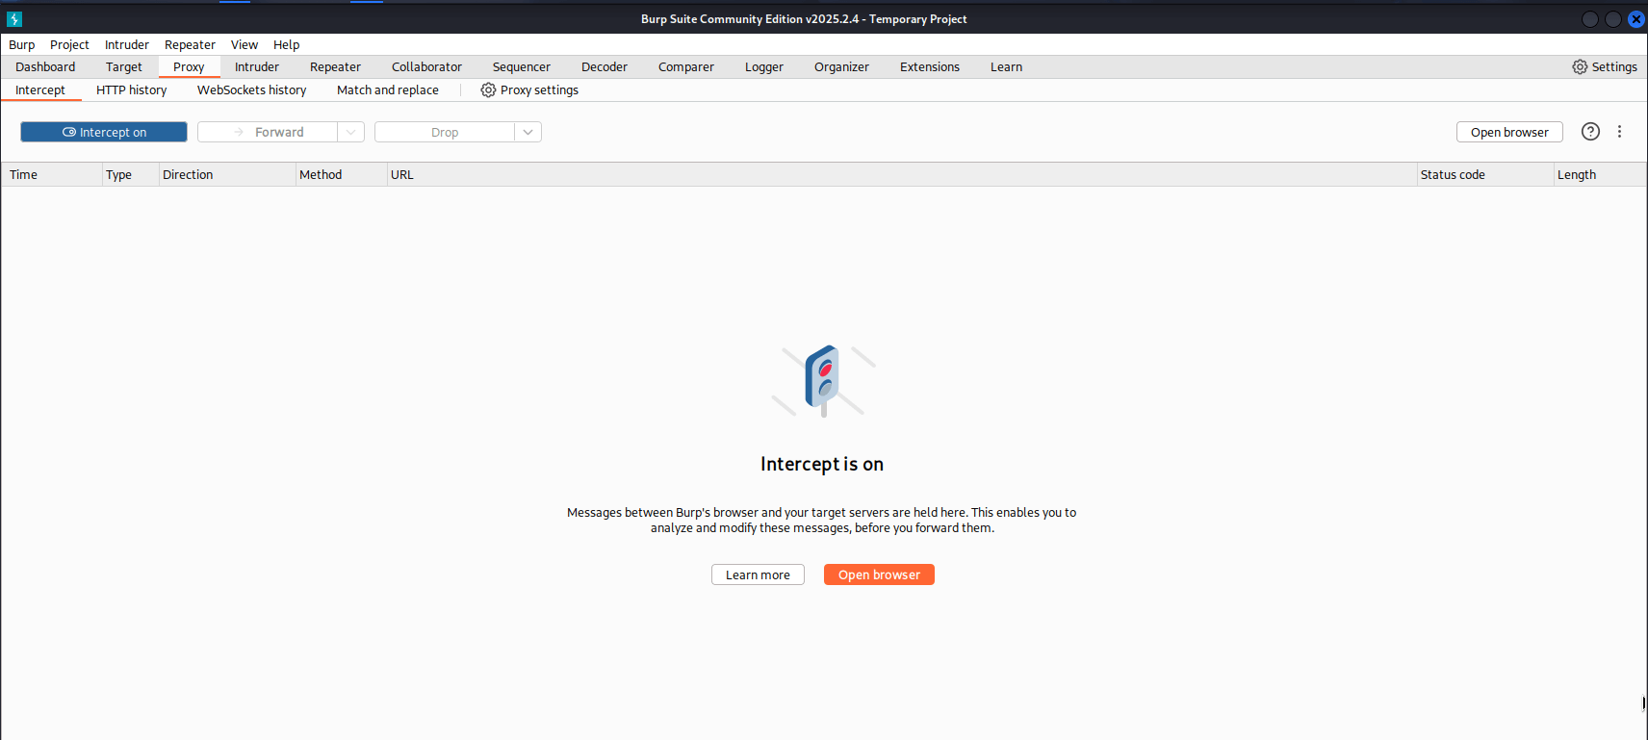This screenshot has width=1648, height=740.
Task: Open the Match and replace sub-tab
Action: pyautogui.click(x=388, y=90)
